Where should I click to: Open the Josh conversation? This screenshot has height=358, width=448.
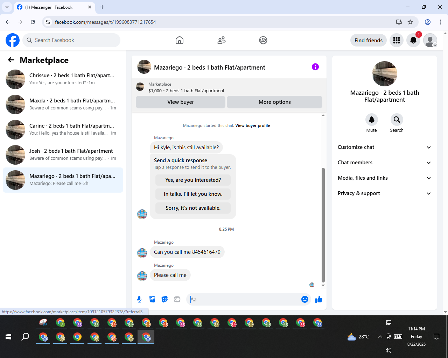[x=63, y=155]
